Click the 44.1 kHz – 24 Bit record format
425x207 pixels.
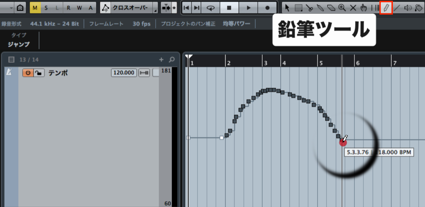(x=55, y=24)
